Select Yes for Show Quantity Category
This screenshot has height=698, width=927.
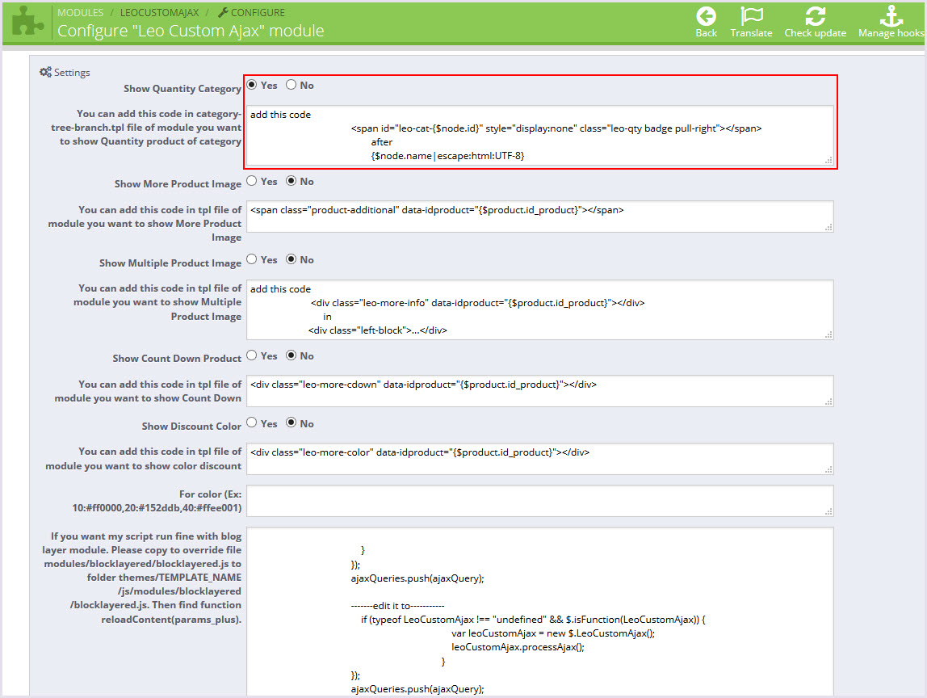(x=252, y=85)
